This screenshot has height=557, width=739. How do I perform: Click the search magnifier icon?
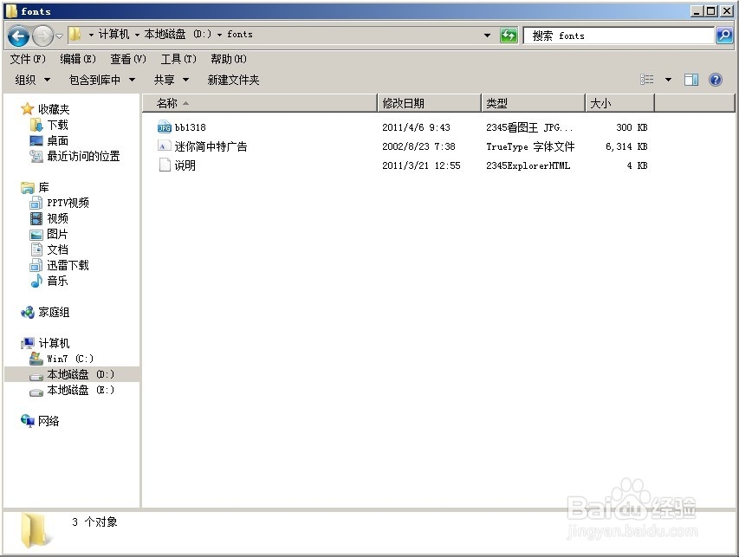click(723, 36)
